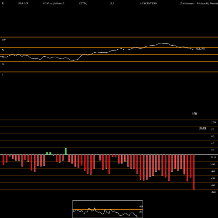This screenshot has height=218, width=218.
Task: Click the tallest green bar in MR histogram
Action: click(x=66, y=152)
